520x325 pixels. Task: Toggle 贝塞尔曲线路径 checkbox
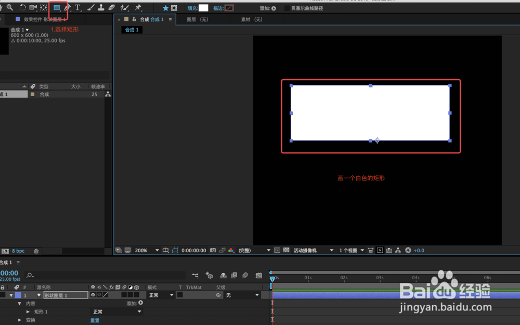tap(287, 8)
